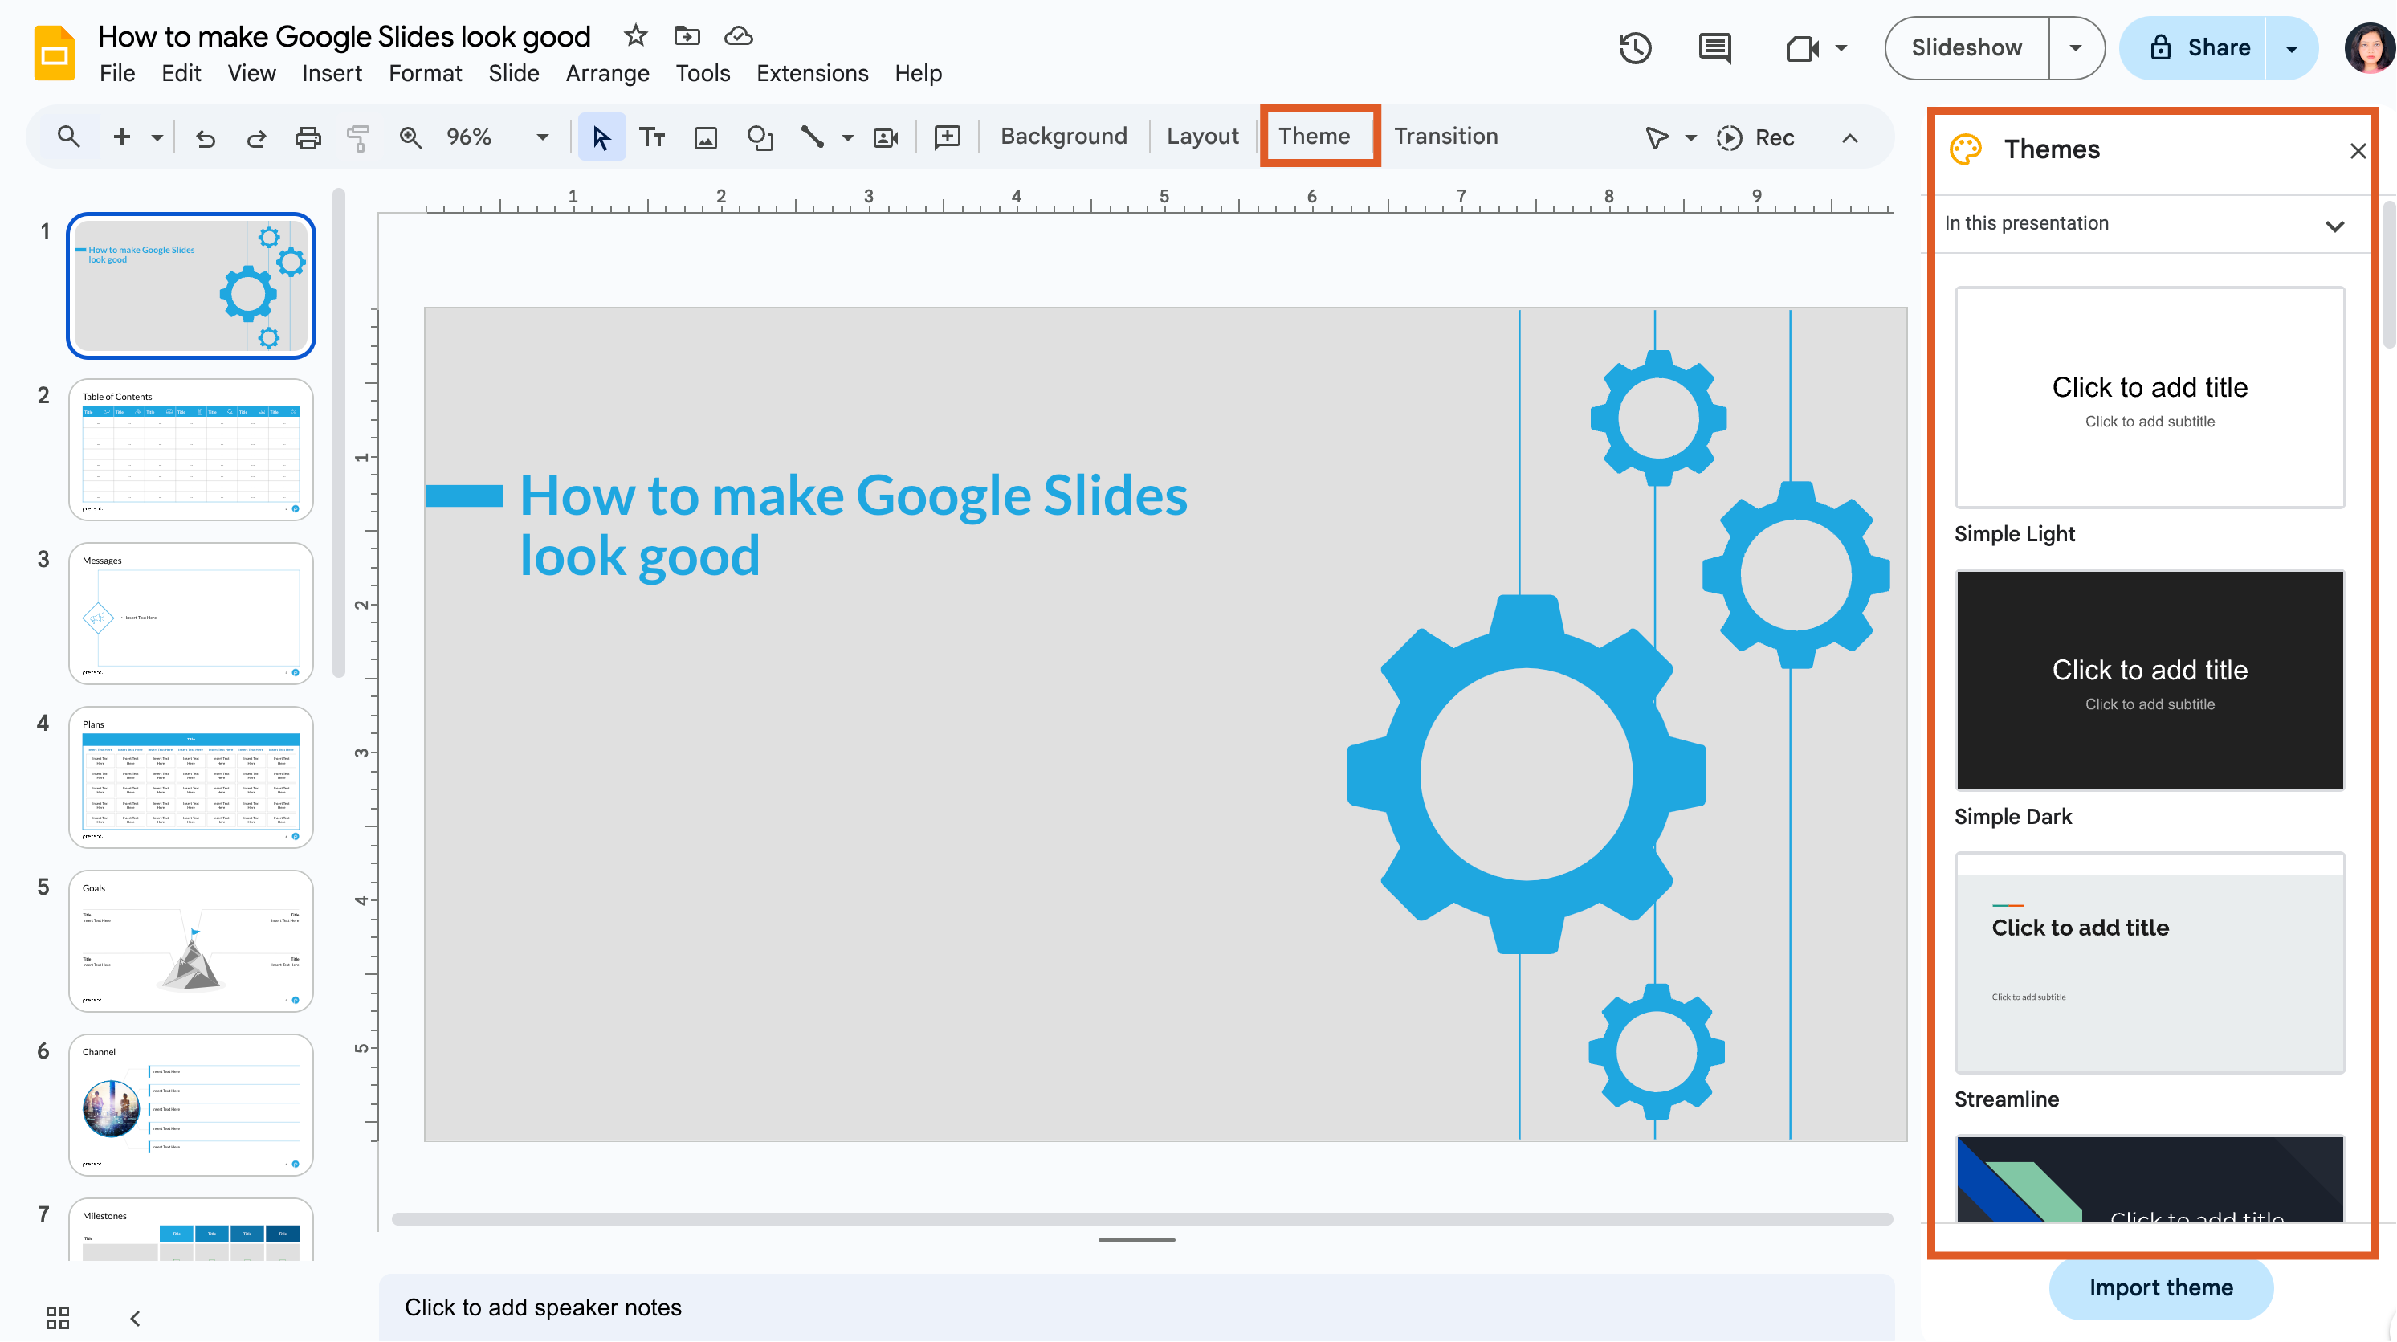Select slide 5 Goals thumbnail

click(x=191, y=941)
